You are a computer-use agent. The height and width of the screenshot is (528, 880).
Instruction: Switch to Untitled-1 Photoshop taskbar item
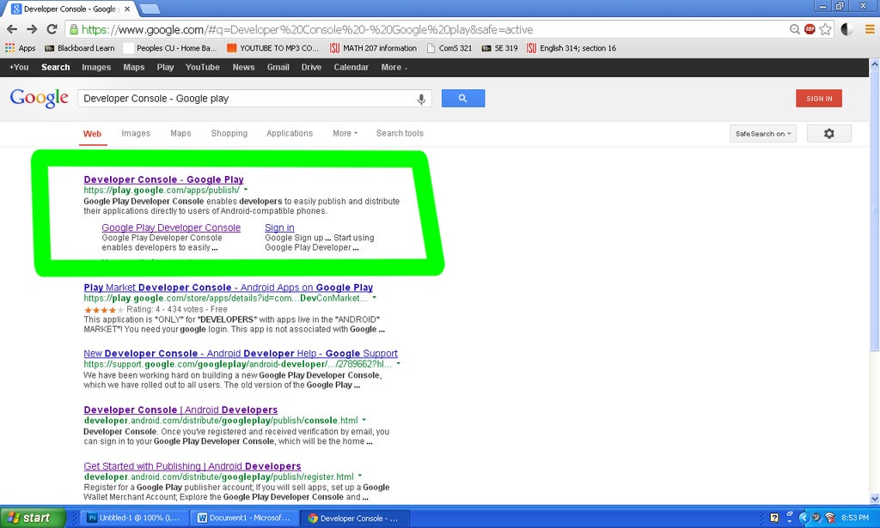[132, 518]
